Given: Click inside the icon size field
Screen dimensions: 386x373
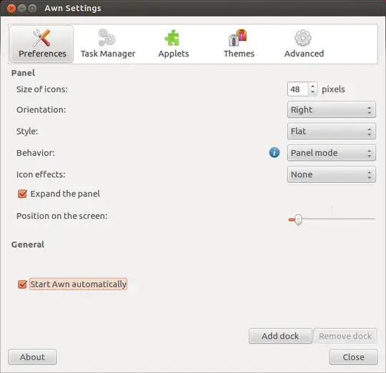Looking at the screenshot, I should (297, 89).
